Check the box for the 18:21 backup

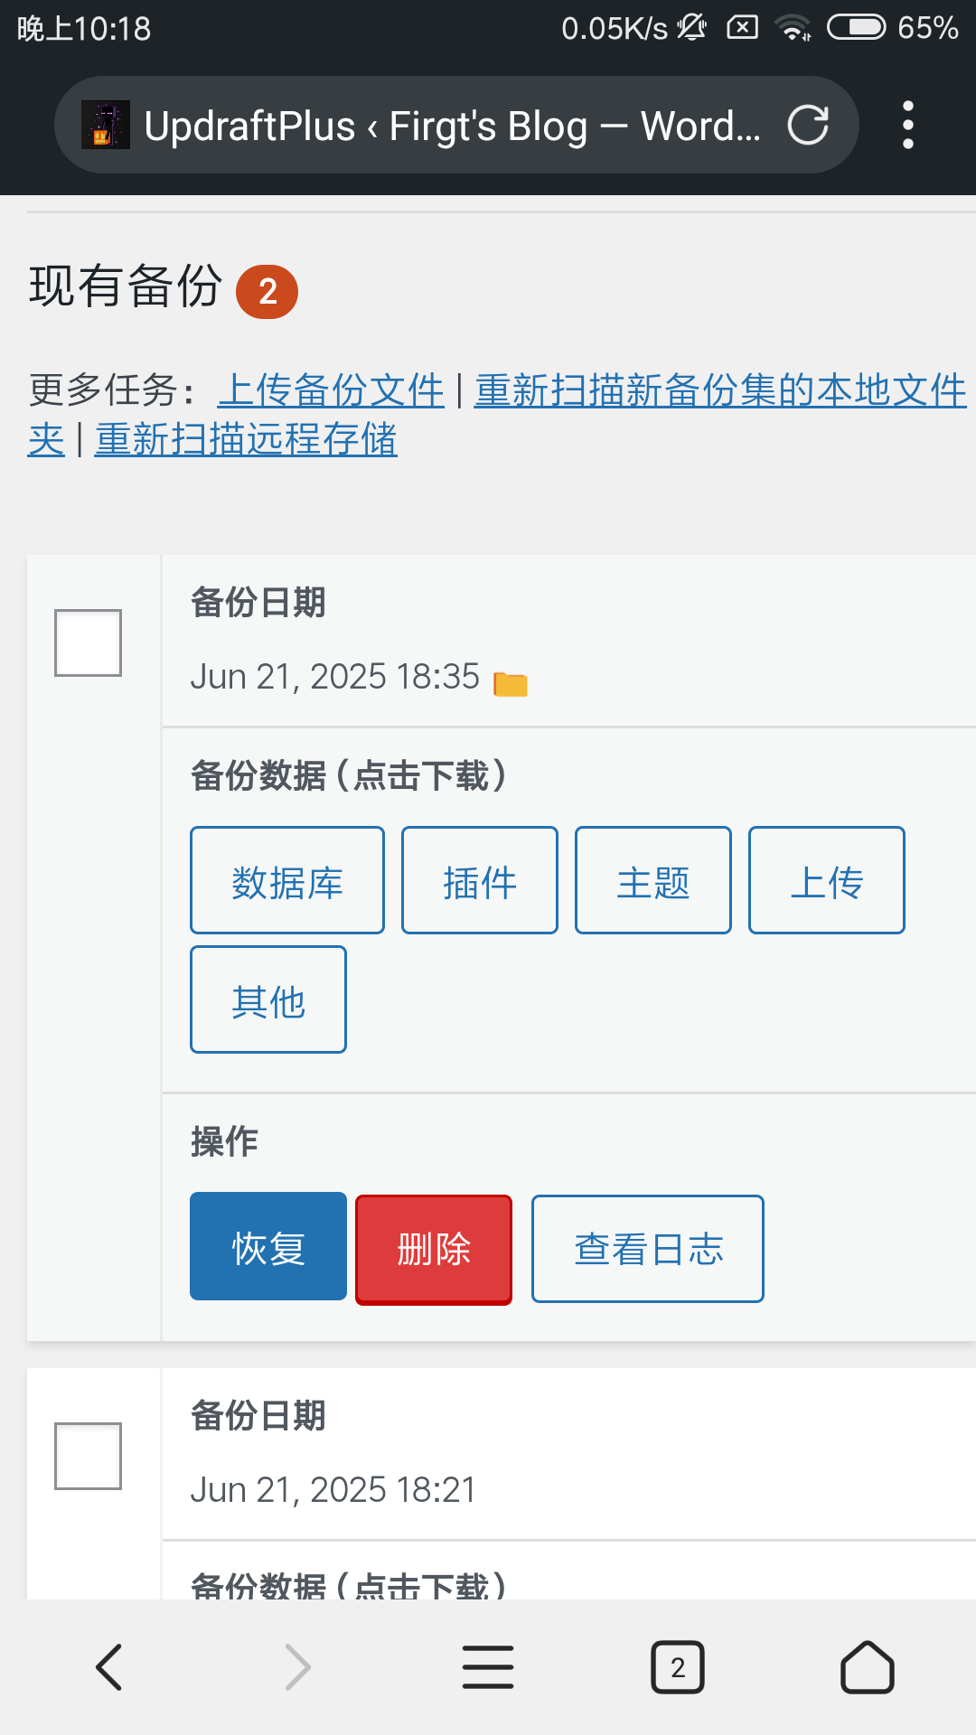88,1456
